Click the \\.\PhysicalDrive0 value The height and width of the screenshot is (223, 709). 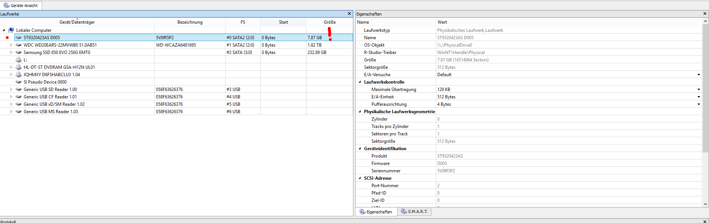(x=455, y=45)
